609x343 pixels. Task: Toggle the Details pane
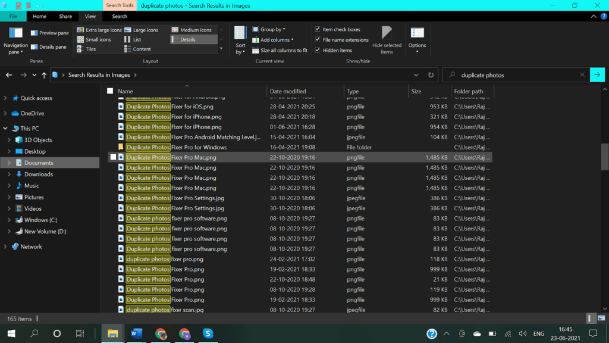49,47
